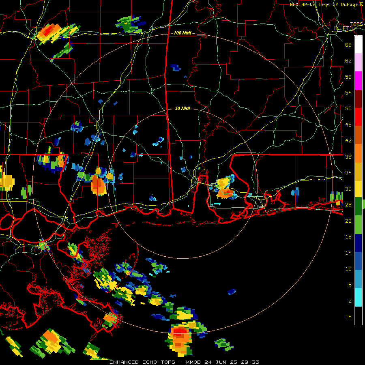Screen dimensions: 365x365
Task: Click the magenta legend swatch
Action: point(358,81)
